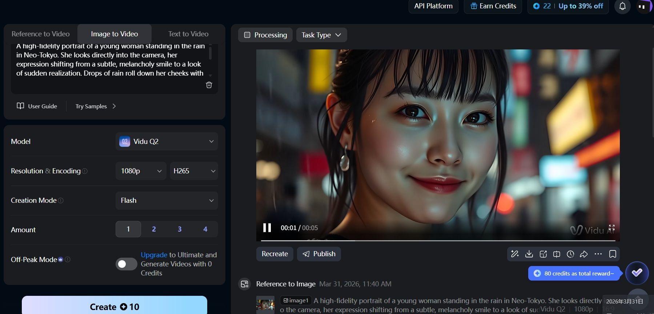Click the credits balance of 22
This screenshot has height=314, width=654.
point(542,6)
